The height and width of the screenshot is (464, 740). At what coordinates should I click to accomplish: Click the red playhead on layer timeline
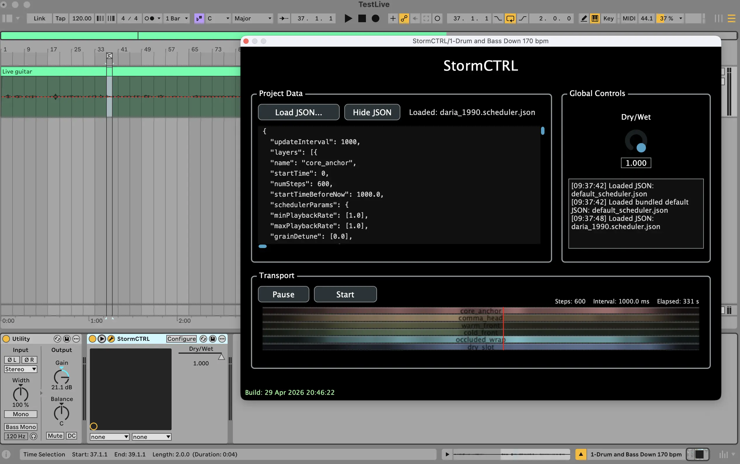click(x=503, y=329)
